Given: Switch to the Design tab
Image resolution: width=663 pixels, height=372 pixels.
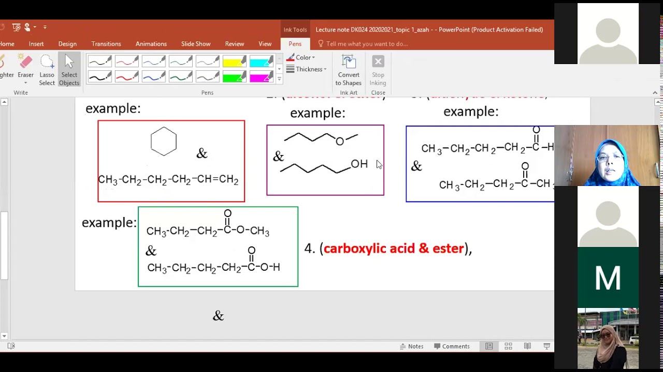Looking at the screenshot, I should 67,44.
